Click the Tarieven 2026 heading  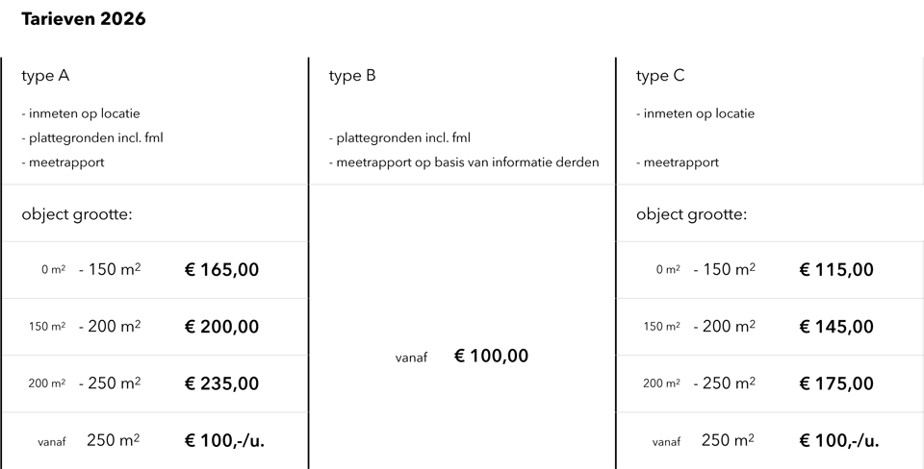coord(83,19)
